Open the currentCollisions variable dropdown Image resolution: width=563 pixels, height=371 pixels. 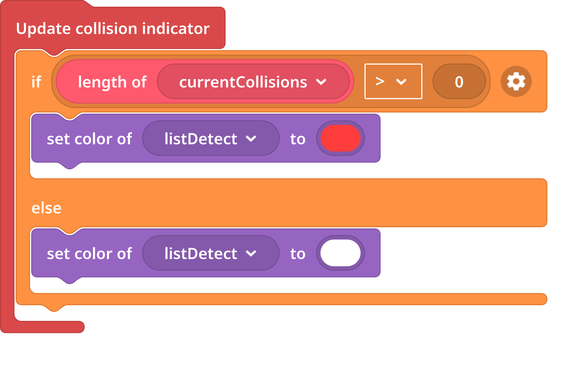(253, 82)
